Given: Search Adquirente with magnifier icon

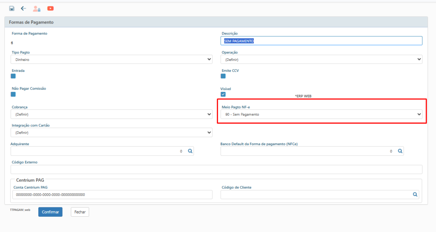Looking at the screenshot, I should 190,151.
